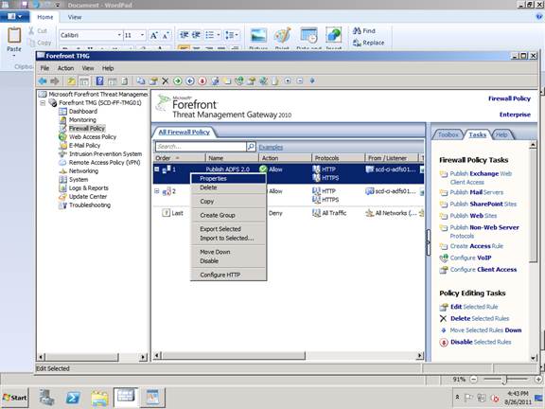This screenshot has width=545, height=409.
Task: Choose Disable from the context menu
Action: click(x=228, y=261)
